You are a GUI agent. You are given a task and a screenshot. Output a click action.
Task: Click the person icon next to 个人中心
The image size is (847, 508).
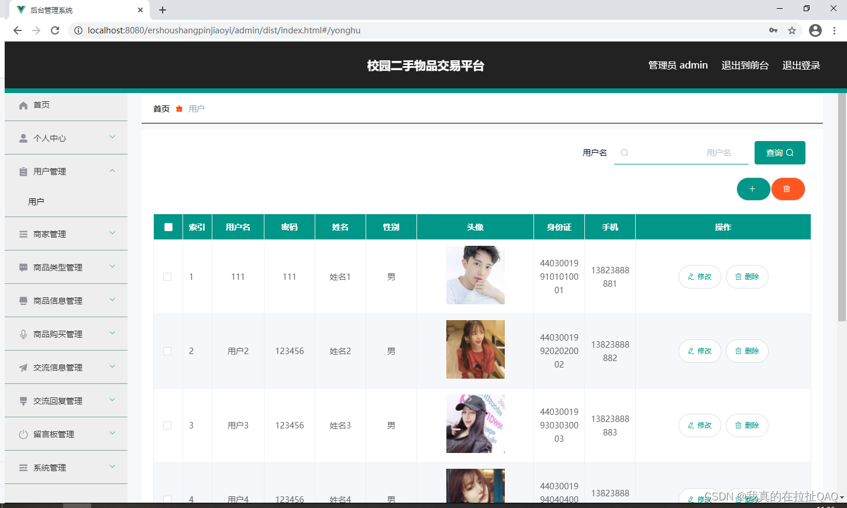pyautogui.click(x=23, y=139)
